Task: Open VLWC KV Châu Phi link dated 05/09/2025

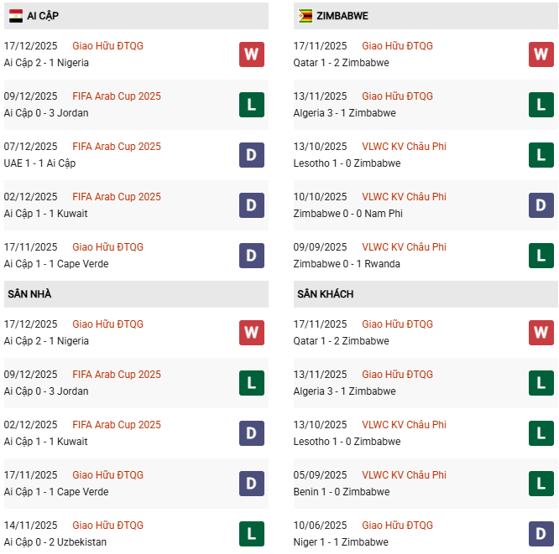Action: pyautogui.click(x=404, y=475)
